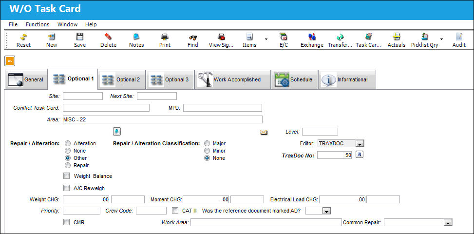Open the Informational tab
The width and height of the screenshot is (474, 234).
coord(347,80)
